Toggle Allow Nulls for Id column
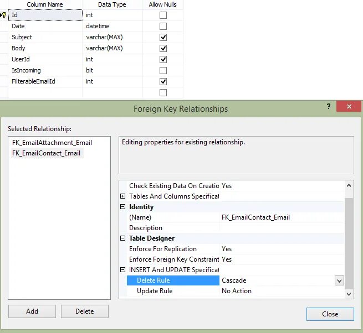This screenshot has width=363, height=333. point(163,15)
